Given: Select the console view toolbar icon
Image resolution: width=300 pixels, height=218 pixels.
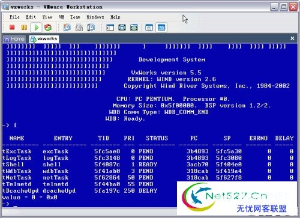Looking at the screenshot, I should [161, 28].
